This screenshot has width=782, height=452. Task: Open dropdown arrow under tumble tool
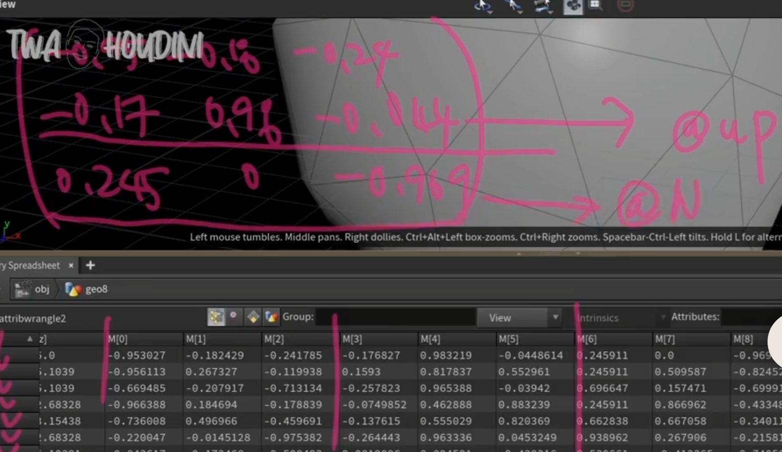pyautogui.click(x=490, y=12)
